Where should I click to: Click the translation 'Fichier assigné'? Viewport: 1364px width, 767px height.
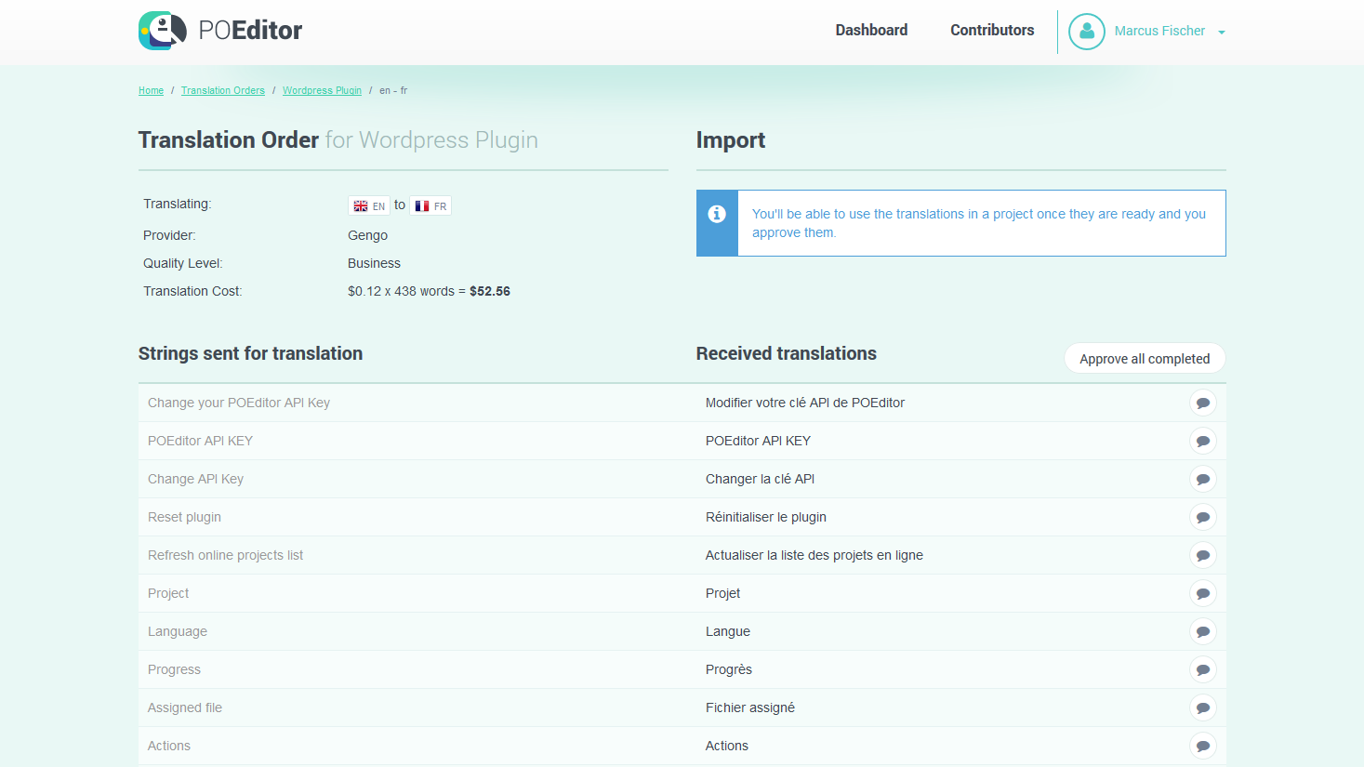point(750,707)
